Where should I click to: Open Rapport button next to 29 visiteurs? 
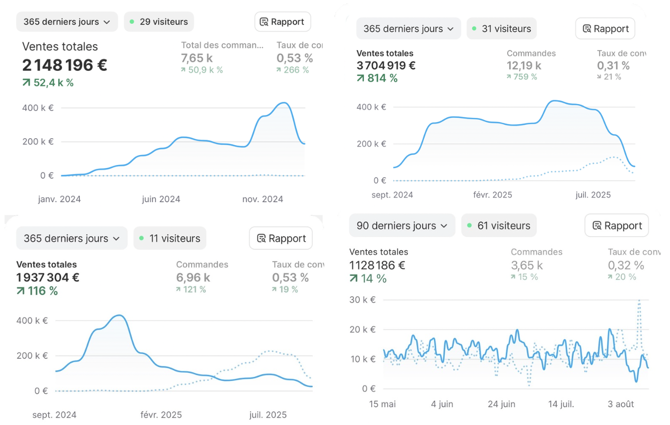click(x=282, y=22)
